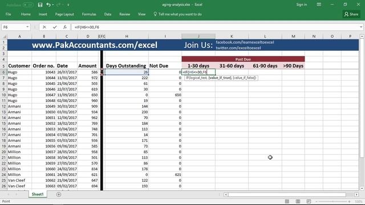This screenshot has width=365, height=205.
Task: Select cell with order no. 10647
Action: (x=44, y=95)
